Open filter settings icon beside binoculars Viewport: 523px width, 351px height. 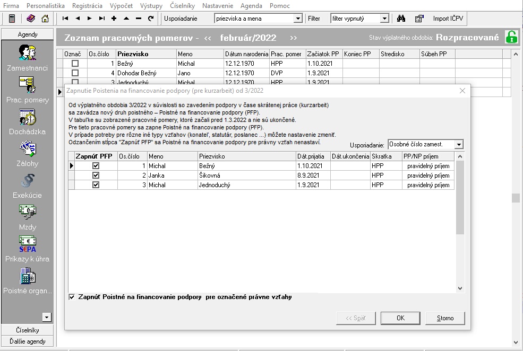pos(419,19)
